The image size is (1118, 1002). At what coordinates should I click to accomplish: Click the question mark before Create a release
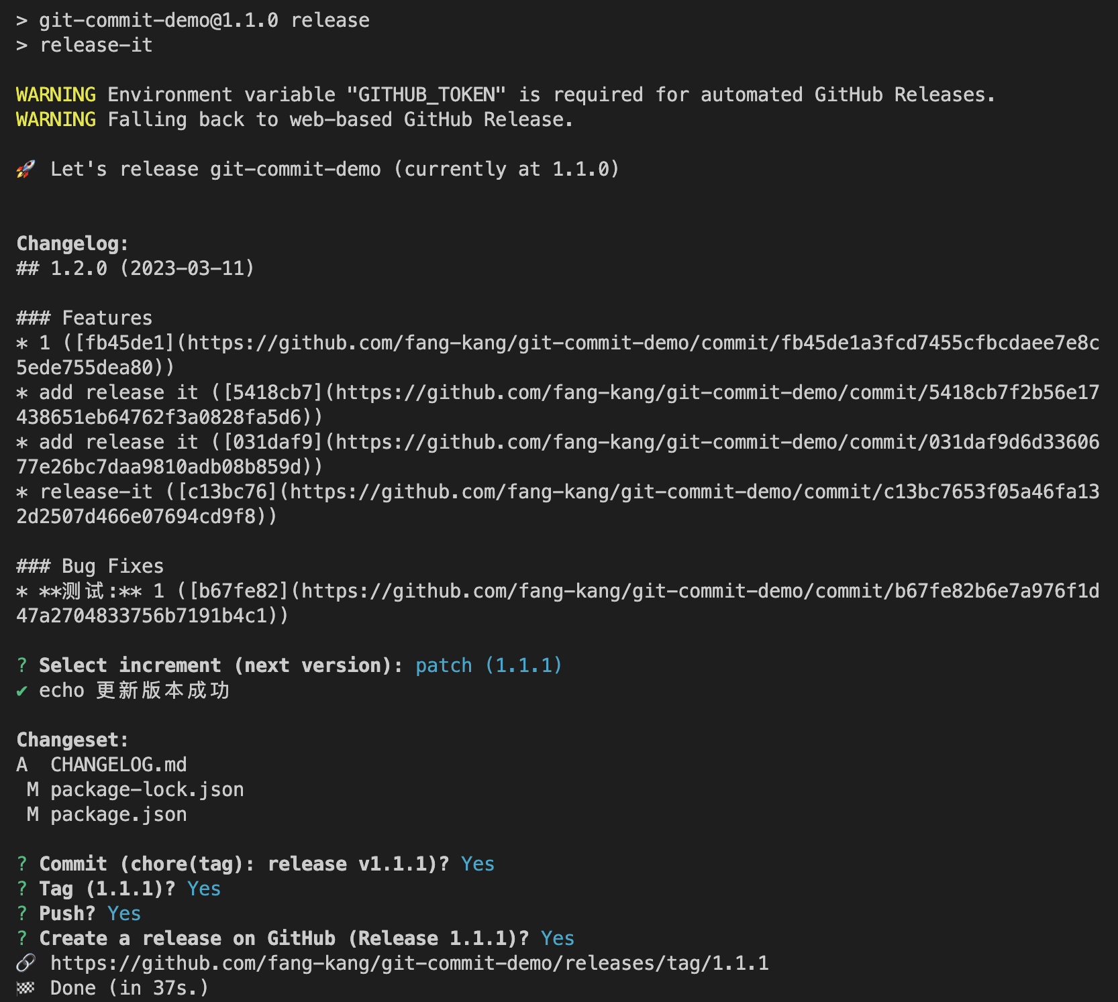pos(22,938)
